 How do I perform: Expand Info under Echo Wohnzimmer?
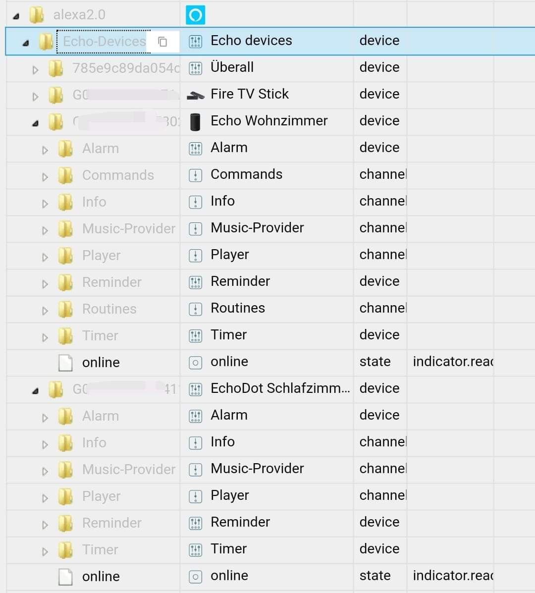(x=45, y=204)
